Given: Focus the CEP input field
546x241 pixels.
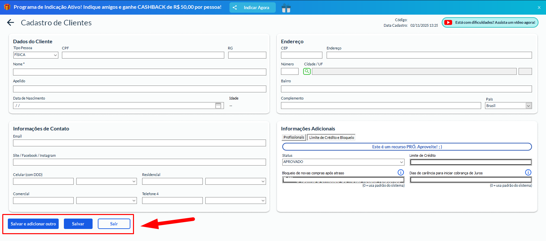Looking at the screenshot, I should click(x=301, y=55).
